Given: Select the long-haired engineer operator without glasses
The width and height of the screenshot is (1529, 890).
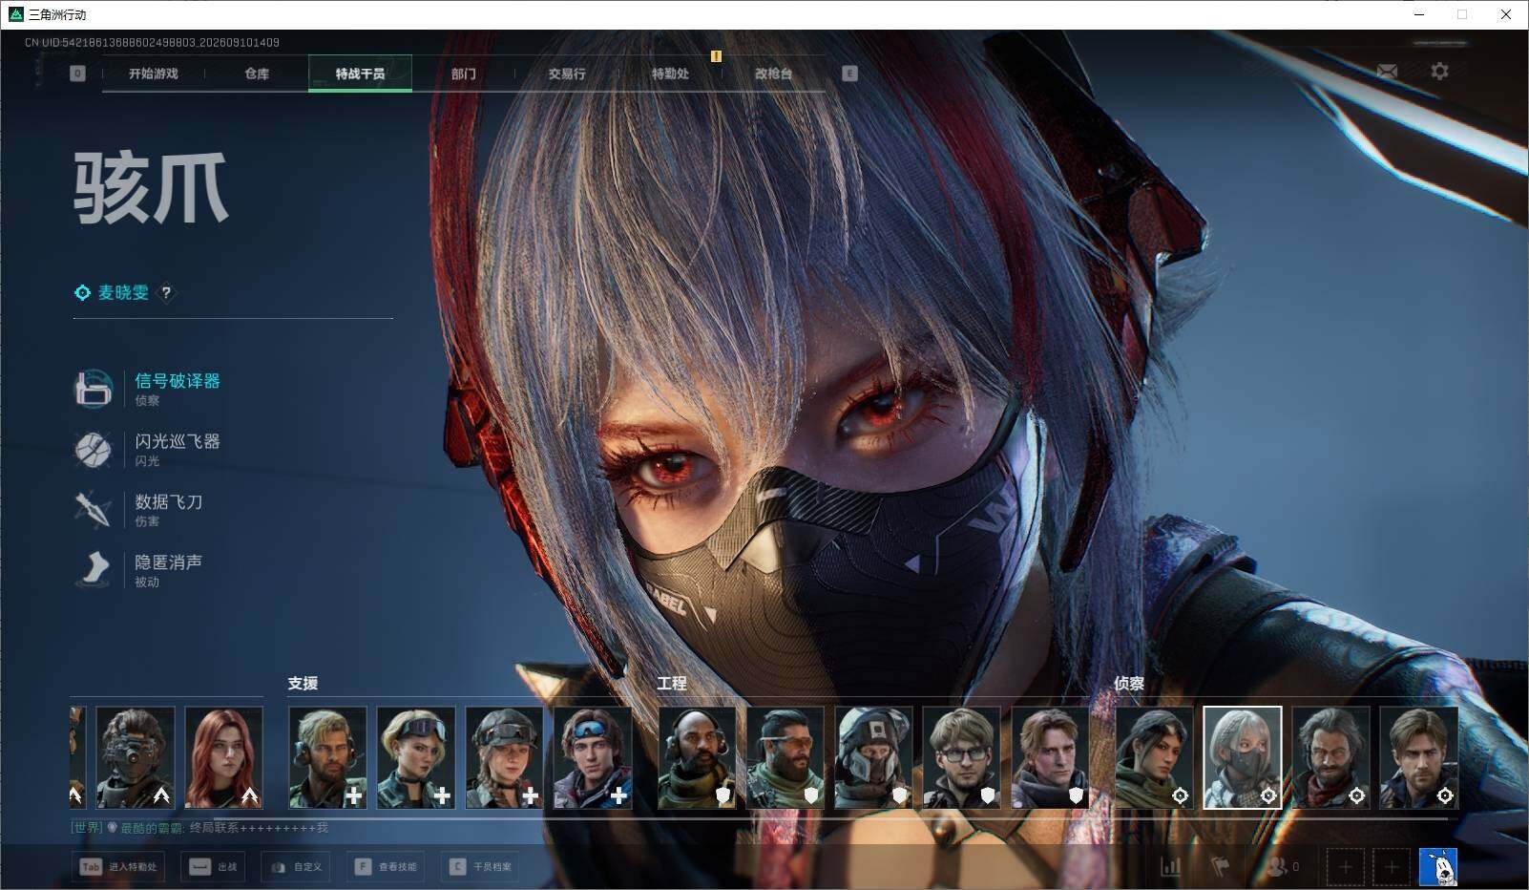Looking at the screenshot, I should (x=1050, y=757).
